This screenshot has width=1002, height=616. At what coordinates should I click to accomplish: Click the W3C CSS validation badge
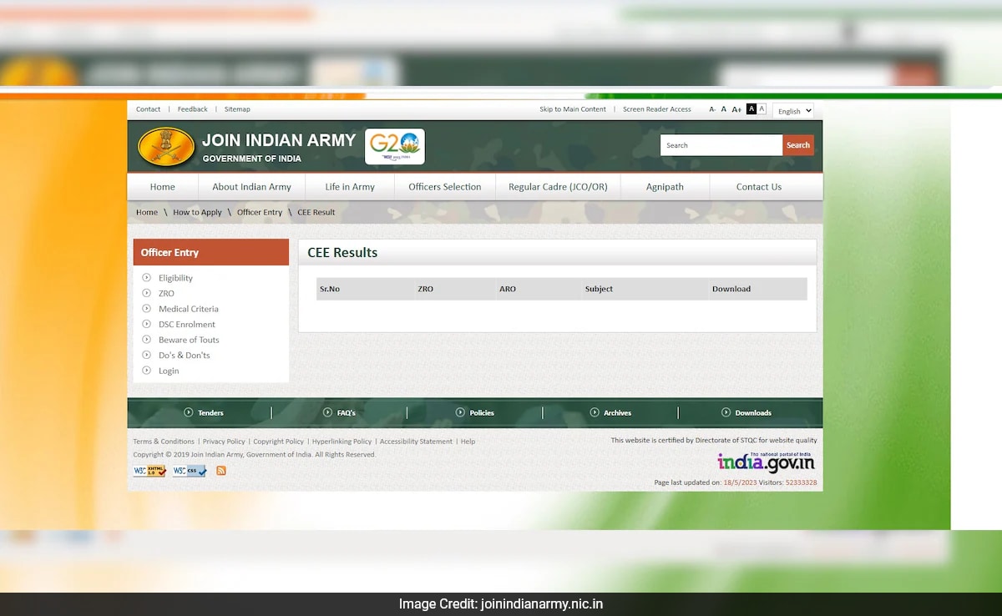pos(190,471)
